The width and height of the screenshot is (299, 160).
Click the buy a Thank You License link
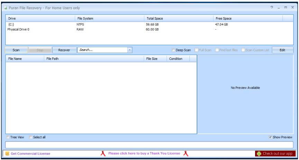144,153
